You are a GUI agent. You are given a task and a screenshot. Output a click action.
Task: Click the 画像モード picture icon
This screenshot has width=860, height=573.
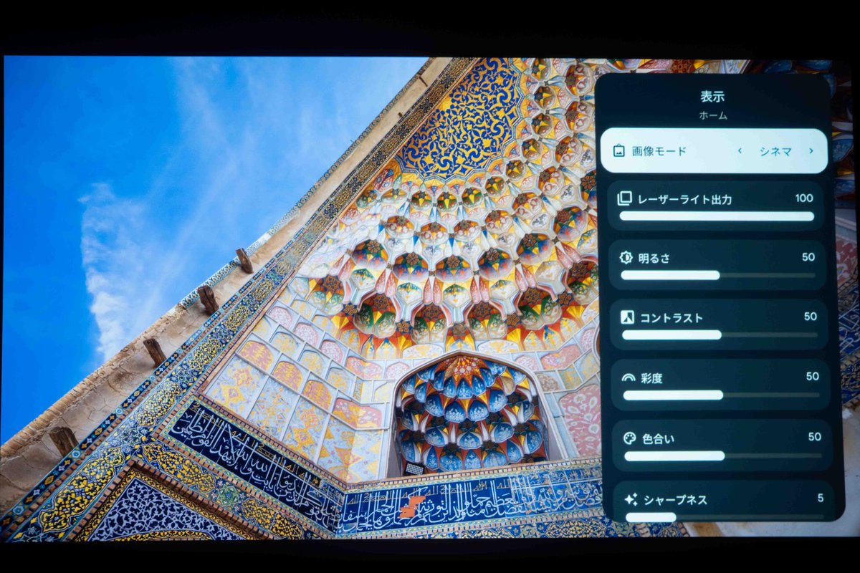click(x=619, y=151)
